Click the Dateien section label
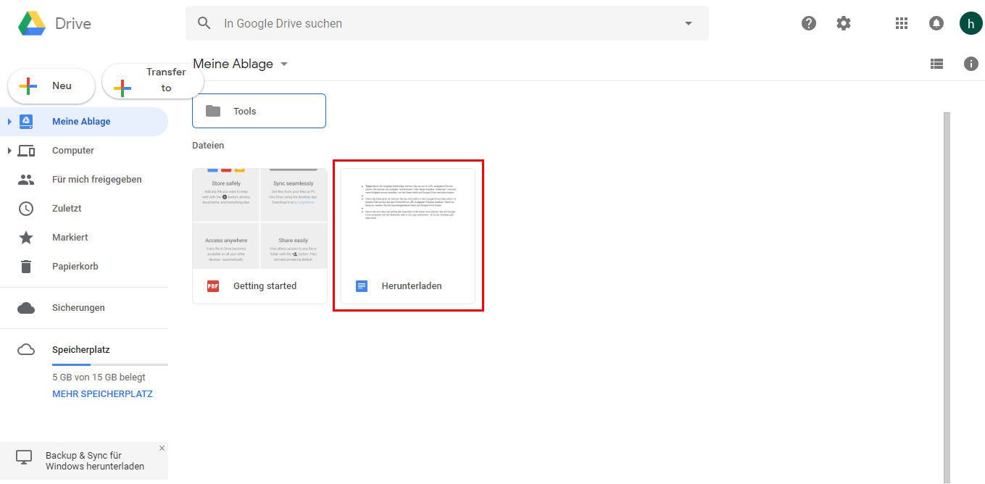The width and height of the screenshot is (985, 484). tap(208, 146)
